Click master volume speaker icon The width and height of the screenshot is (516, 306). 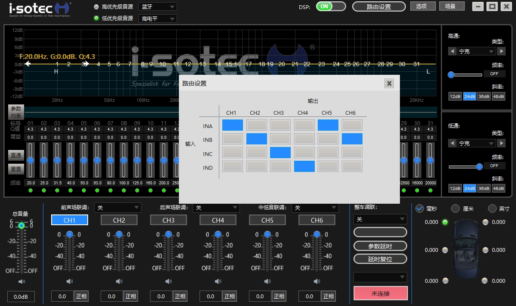coord(21,282)
